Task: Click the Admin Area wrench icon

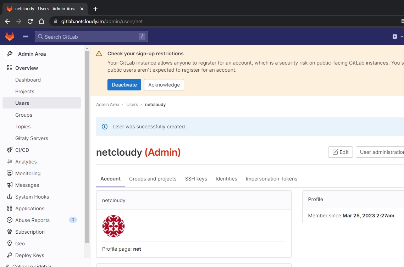Action: pyautogui.click(x=10, y=54)
